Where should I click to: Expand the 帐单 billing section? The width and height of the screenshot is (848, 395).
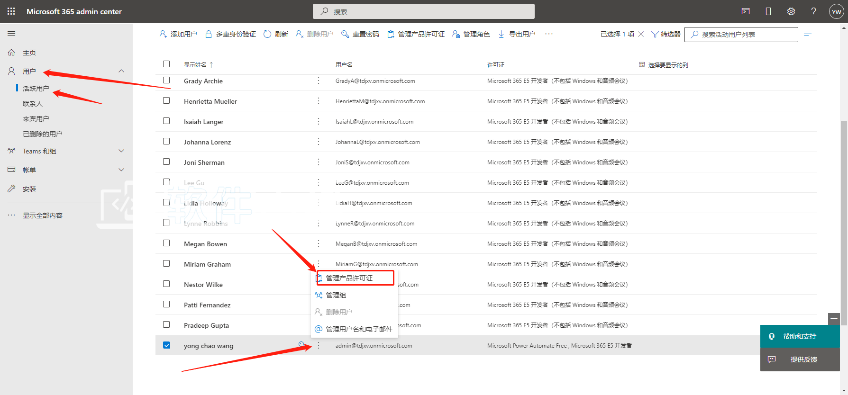point(121,170)
